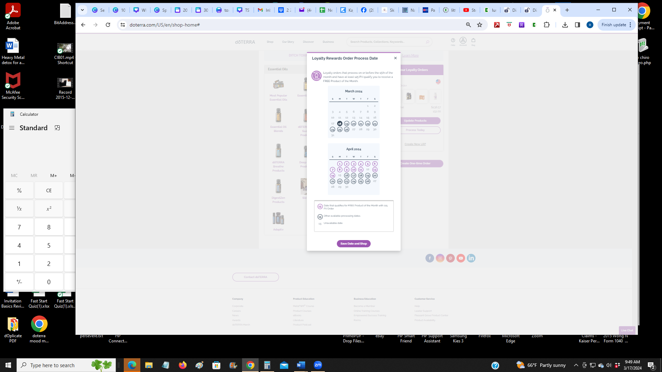Switch to the Facebook tab
Screen dimensions: 662x372
[368, 10]
